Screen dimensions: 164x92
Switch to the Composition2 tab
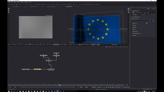[x=69, y=6]
